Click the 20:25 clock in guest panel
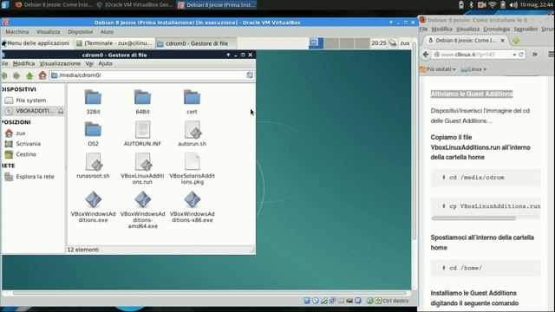 [378, 43]
